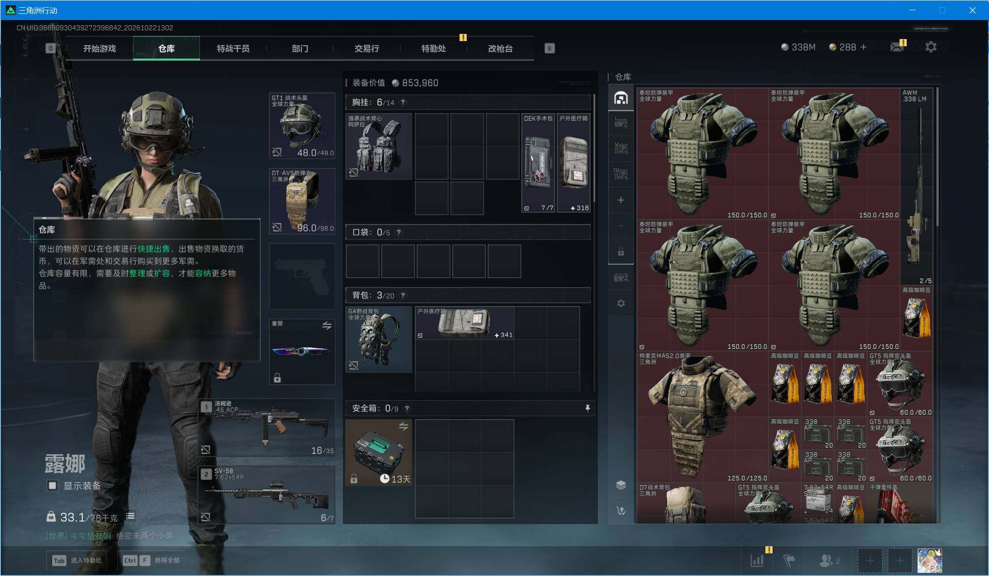This screenshot has height=576, width=989.
Task: Open the 特勤处 tab
Action: 433,48
